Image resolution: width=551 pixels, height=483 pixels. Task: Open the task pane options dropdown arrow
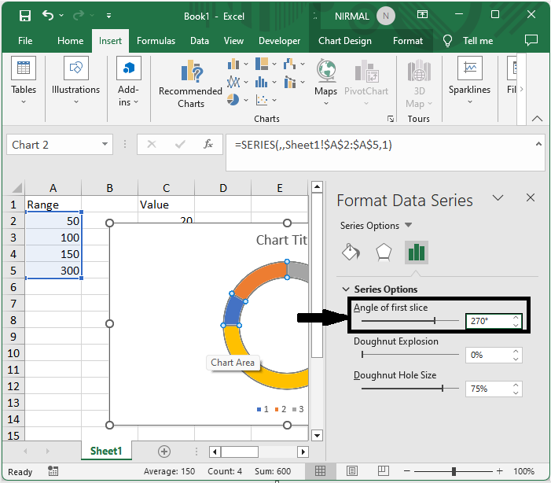tap(498, 198)
